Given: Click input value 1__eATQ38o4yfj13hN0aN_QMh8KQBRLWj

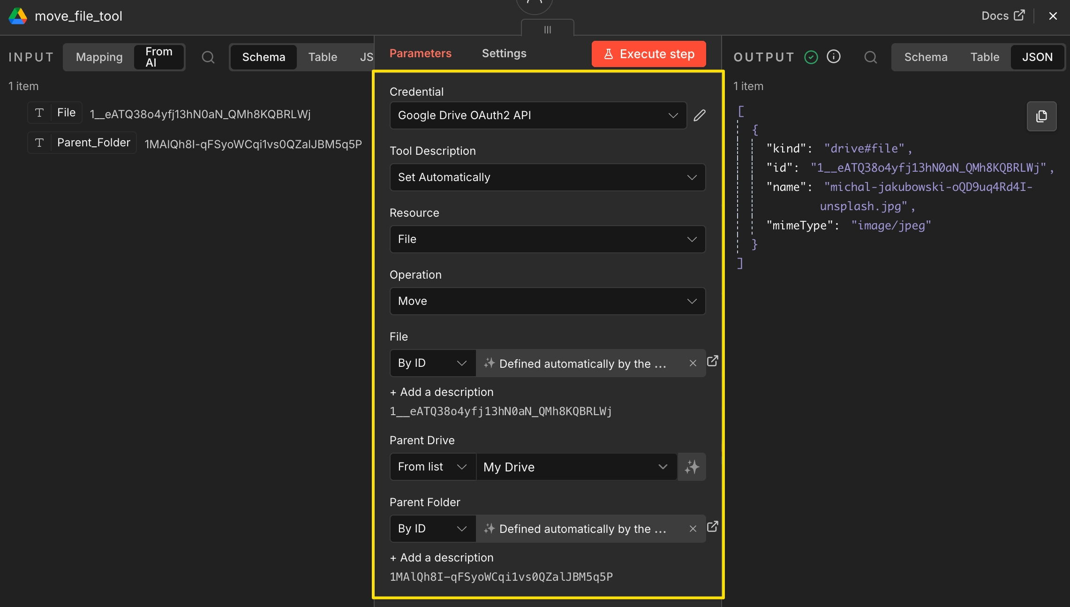Looking at the screenshot, I should tap(200, 114).
